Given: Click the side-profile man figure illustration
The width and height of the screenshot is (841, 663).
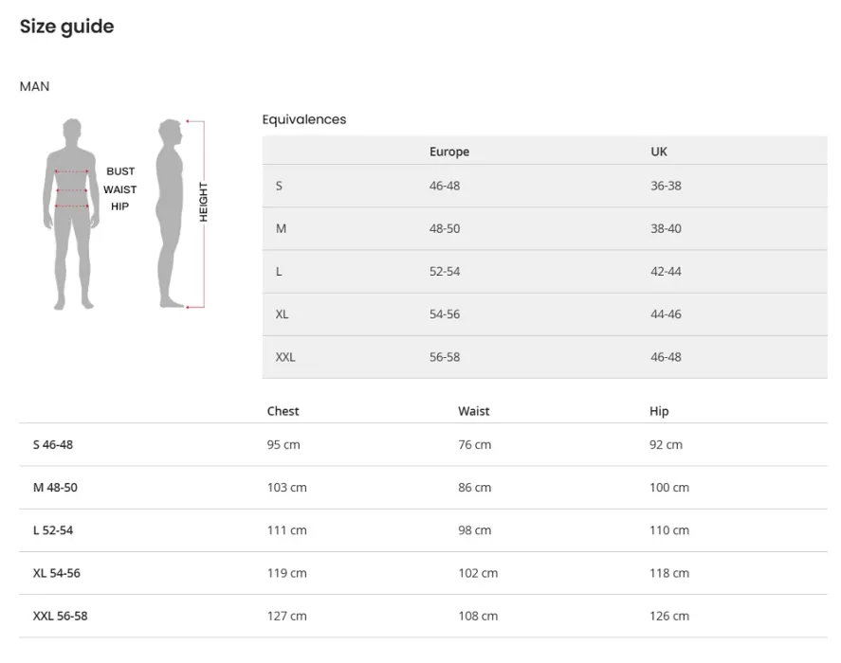Looking at the screenshot, I should pos(171,213).
